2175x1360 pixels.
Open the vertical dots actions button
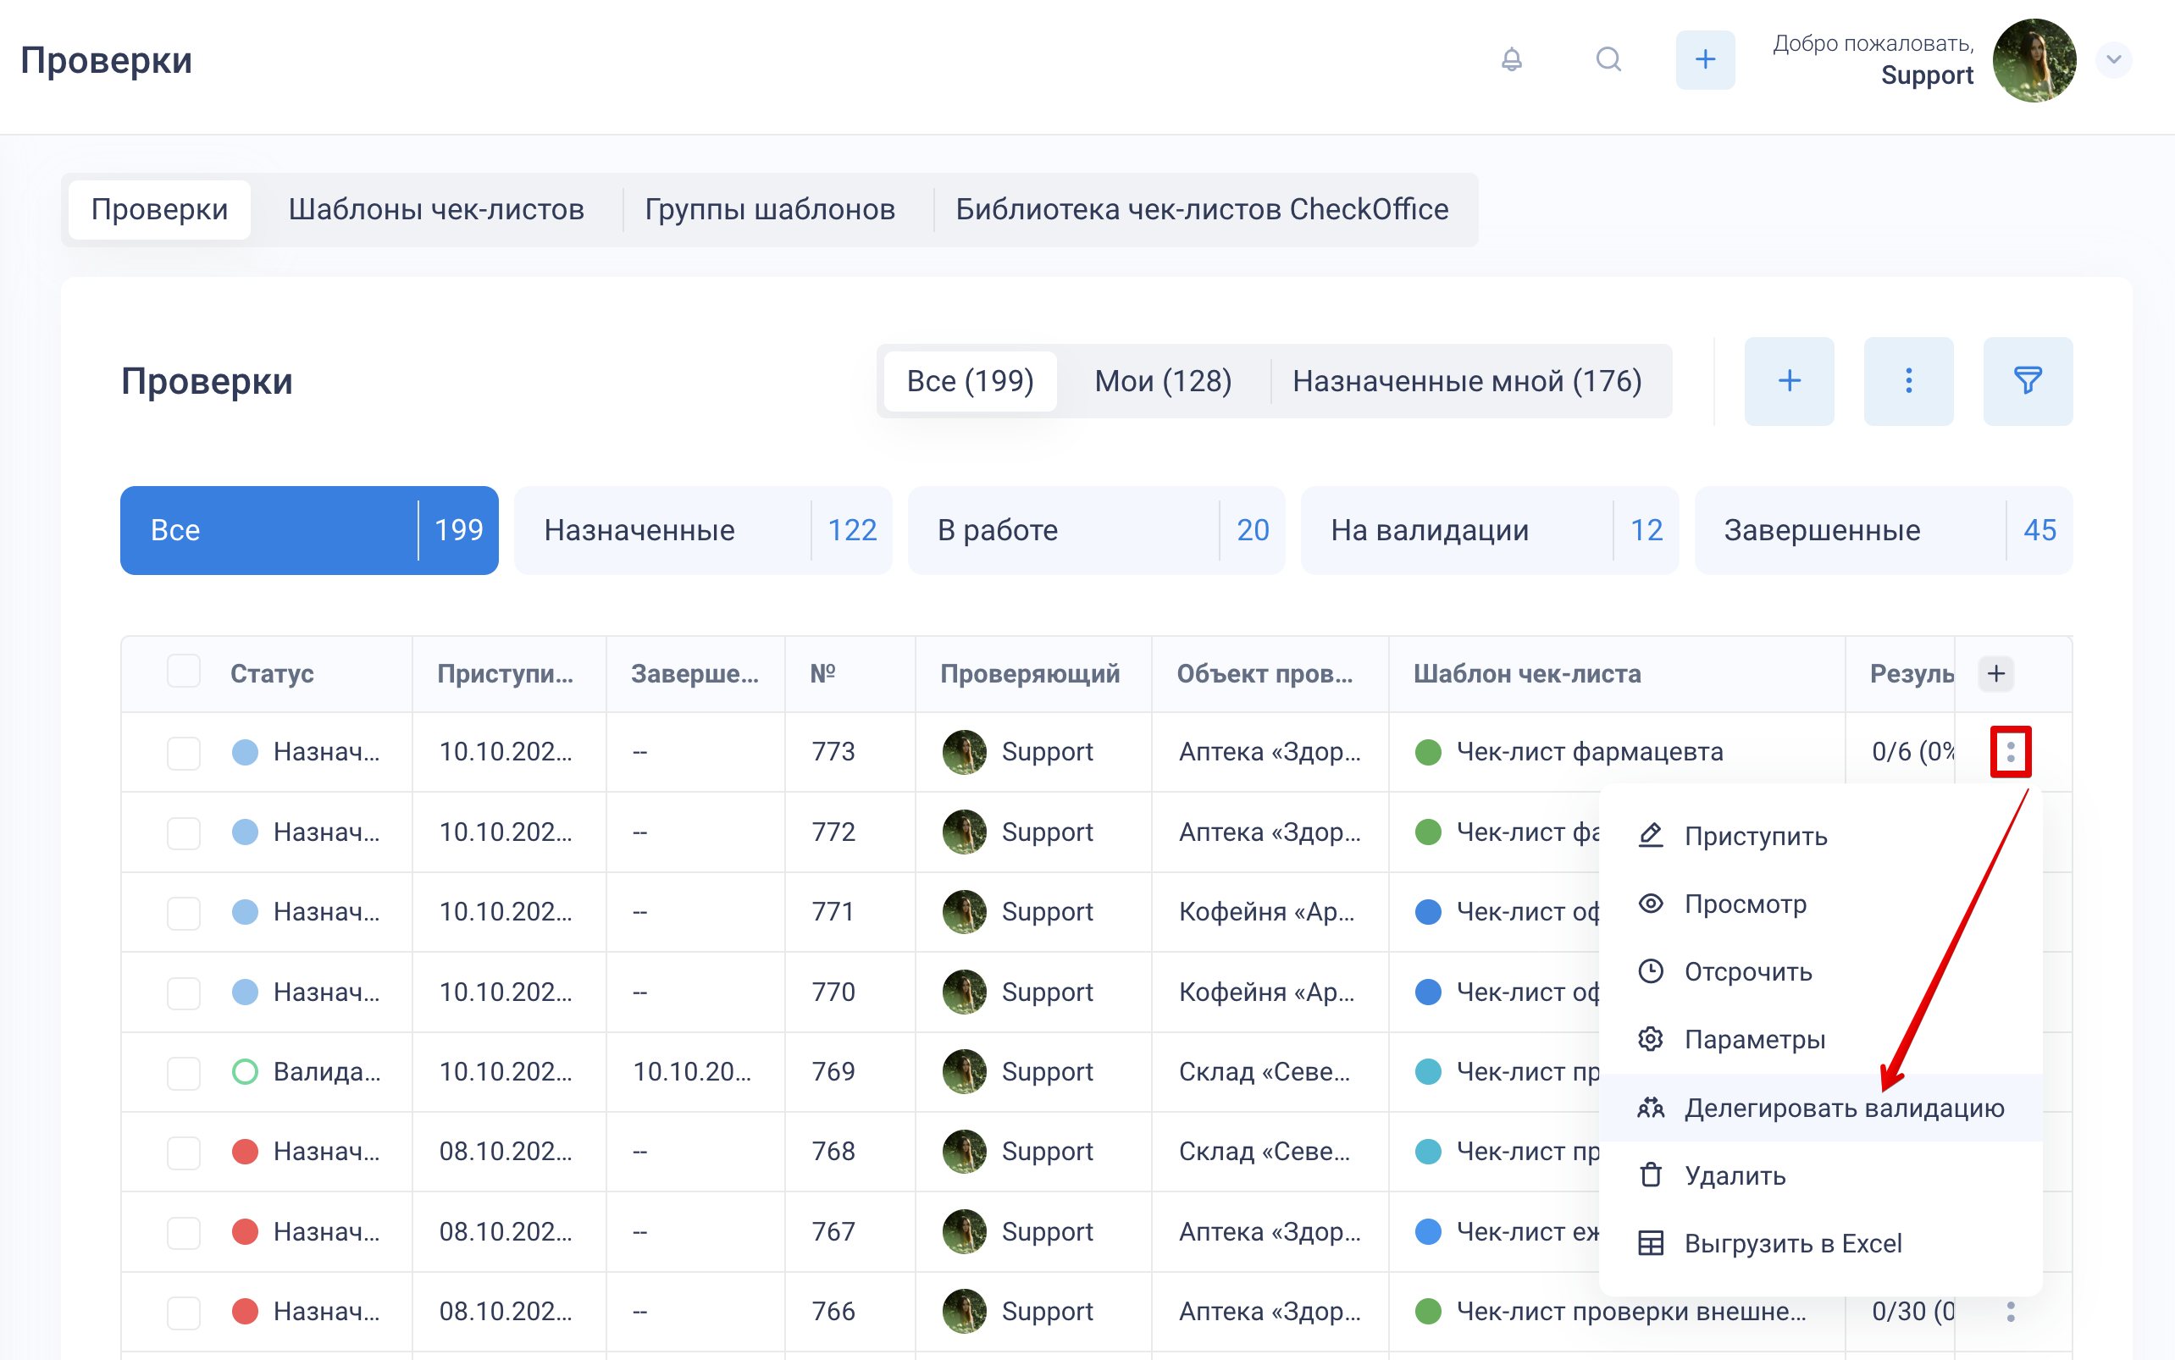pos(1908,380)
